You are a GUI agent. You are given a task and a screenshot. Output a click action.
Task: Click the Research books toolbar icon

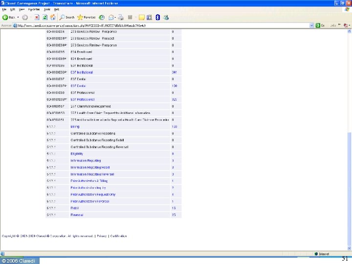(149, 17)
